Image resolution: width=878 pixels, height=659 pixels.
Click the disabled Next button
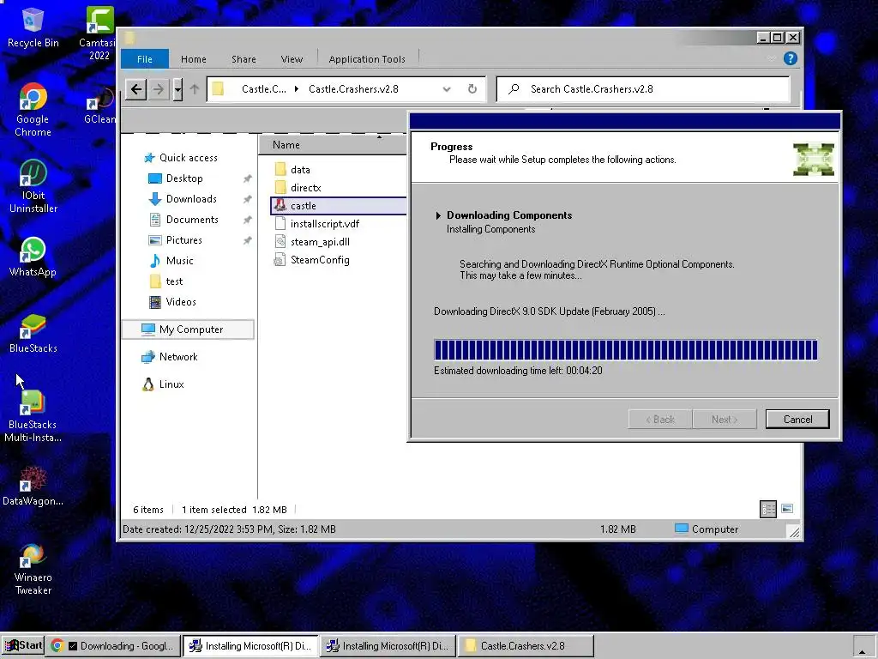[x=725, y=419]
